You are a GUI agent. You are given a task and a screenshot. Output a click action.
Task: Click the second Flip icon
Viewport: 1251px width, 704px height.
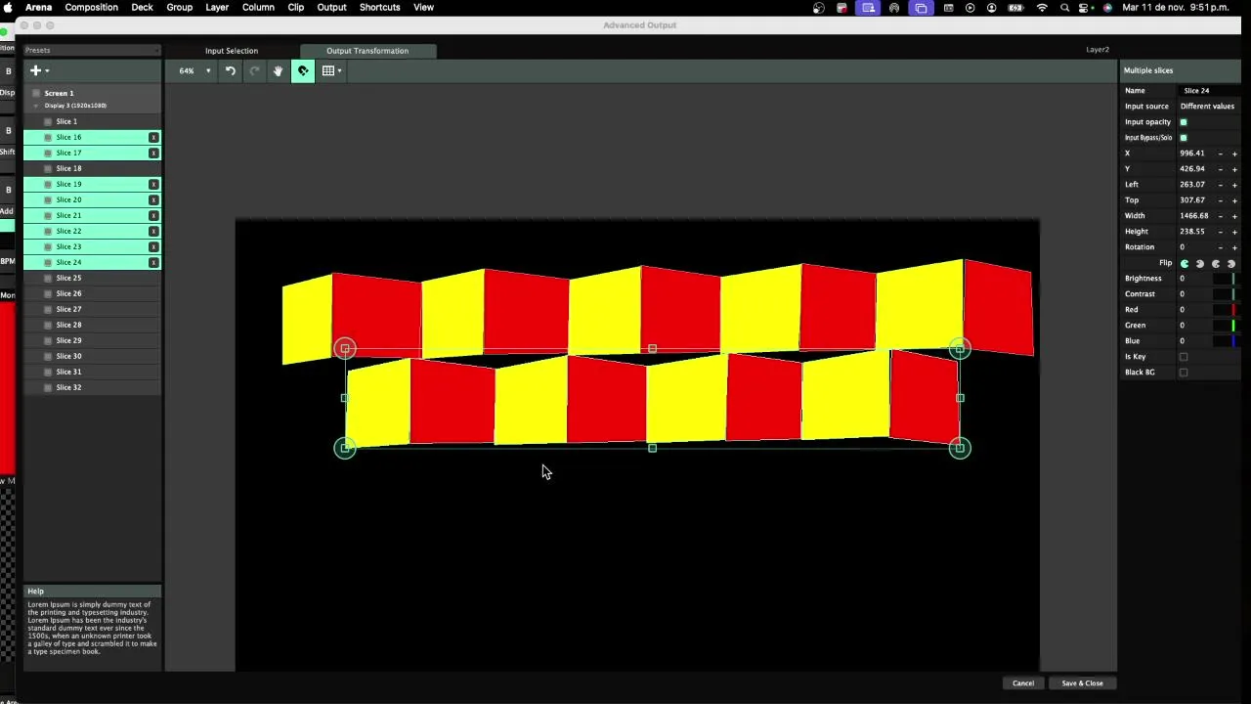point(1200,263)
